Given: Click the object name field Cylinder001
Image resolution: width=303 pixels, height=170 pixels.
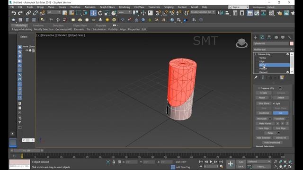Looking at the screenshot, I should [271, 43].
